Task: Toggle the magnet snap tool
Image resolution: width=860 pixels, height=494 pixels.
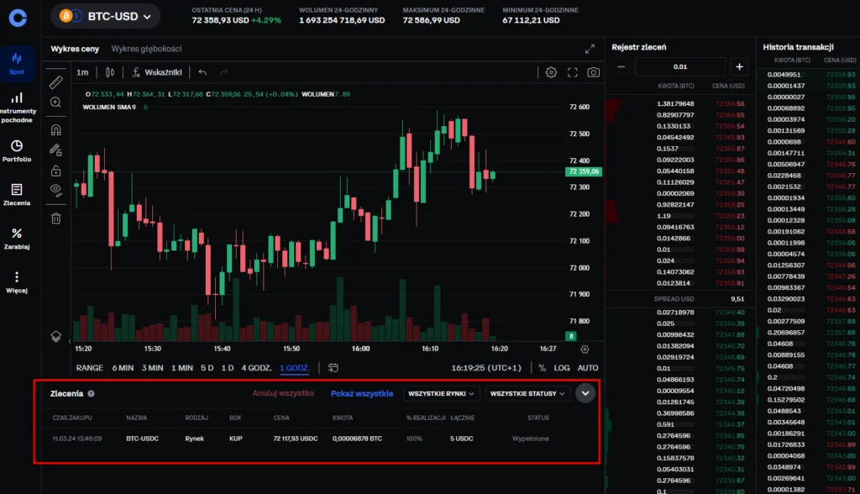Action: [56, 130]
